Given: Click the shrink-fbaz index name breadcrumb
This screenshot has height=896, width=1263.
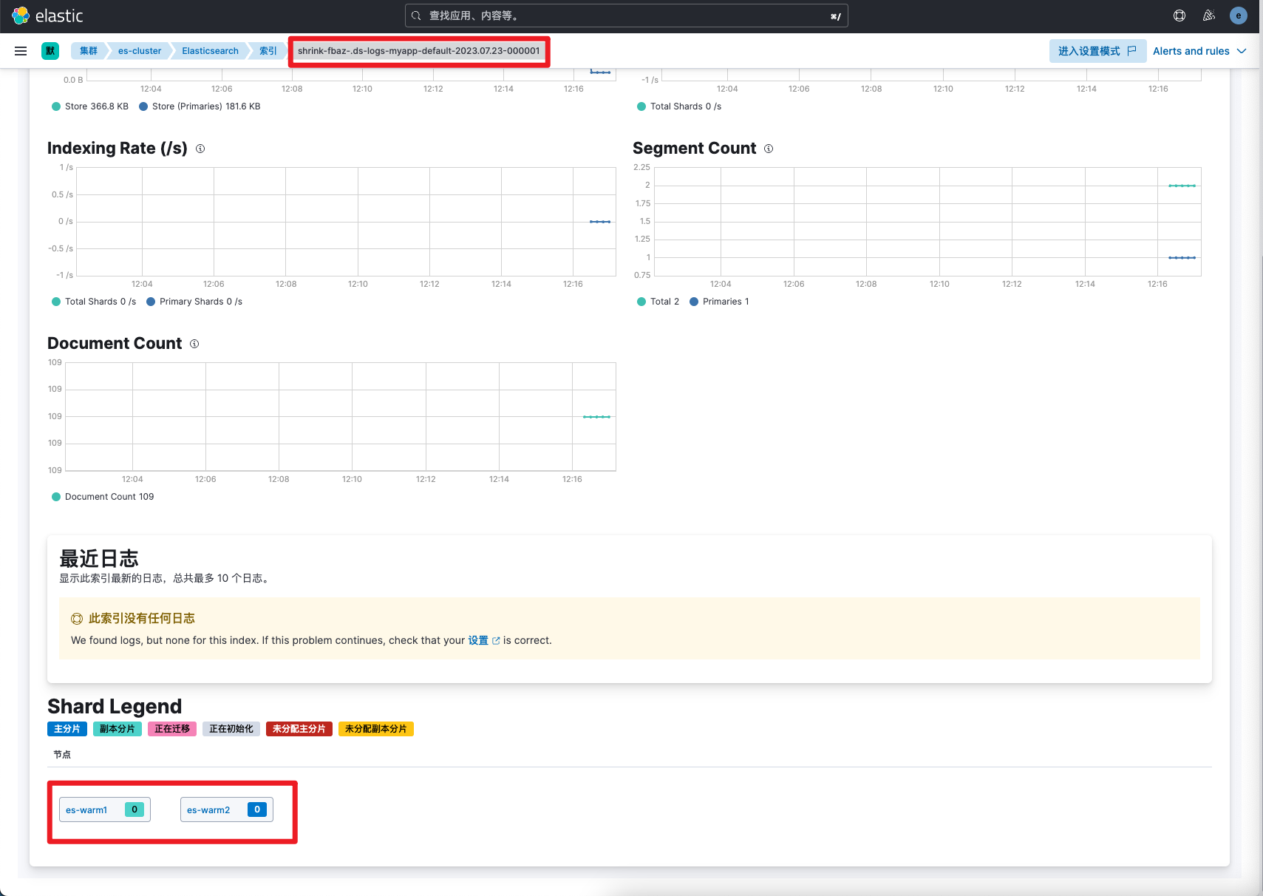Looking at the screenshot, I should pos(419,51).
